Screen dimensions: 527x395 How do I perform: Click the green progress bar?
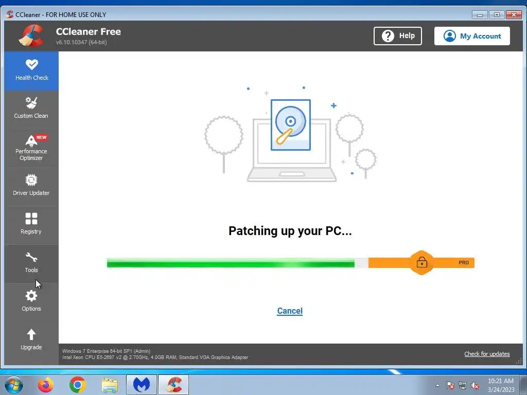231,263
